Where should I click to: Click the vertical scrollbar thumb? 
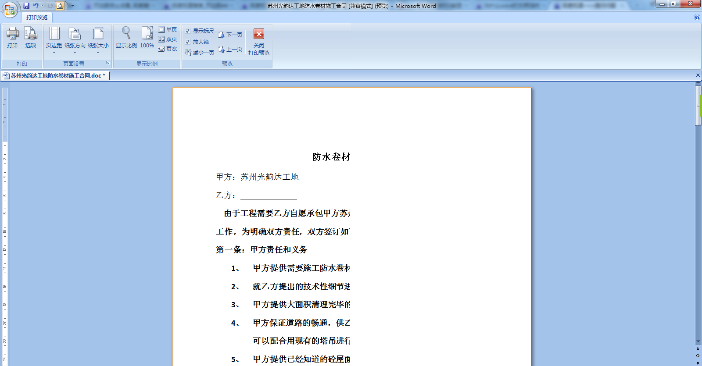[x=698, y=106]
